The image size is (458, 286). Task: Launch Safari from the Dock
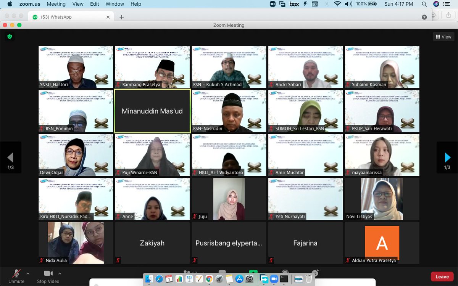[x=159, y=279]
